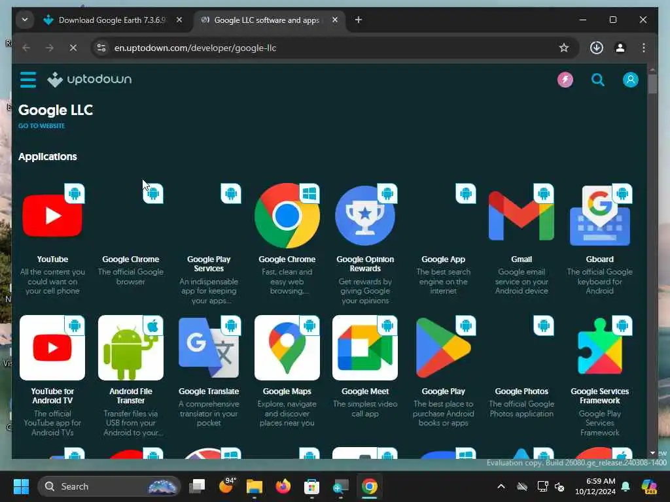The image size is (670, 502).
Task: Click the Applications section heading
Action: click(x=47, y=157)
